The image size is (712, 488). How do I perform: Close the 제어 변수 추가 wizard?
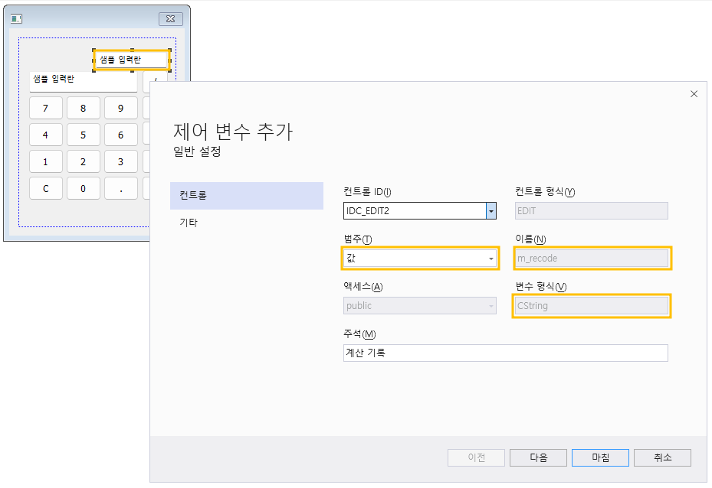coord(694,94)
